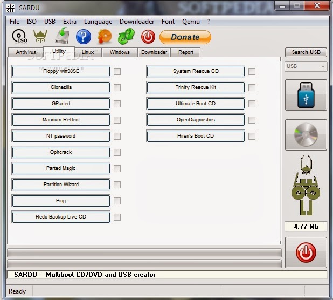
Task: Tick the NT password checkbox
Action: point(117,136)
